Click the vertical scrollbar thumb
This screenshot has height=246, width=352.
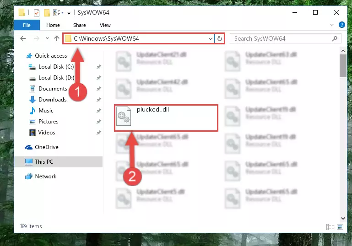coord(343,66)
